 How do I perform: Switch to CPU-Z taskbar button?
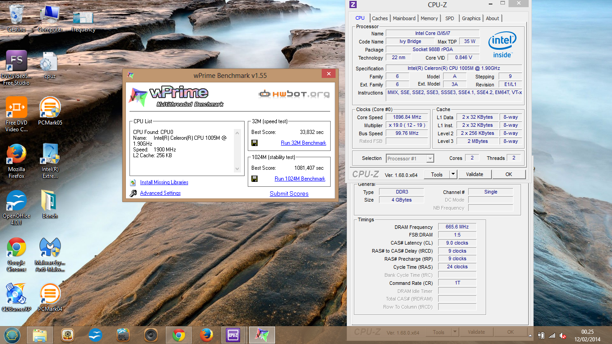234,335
